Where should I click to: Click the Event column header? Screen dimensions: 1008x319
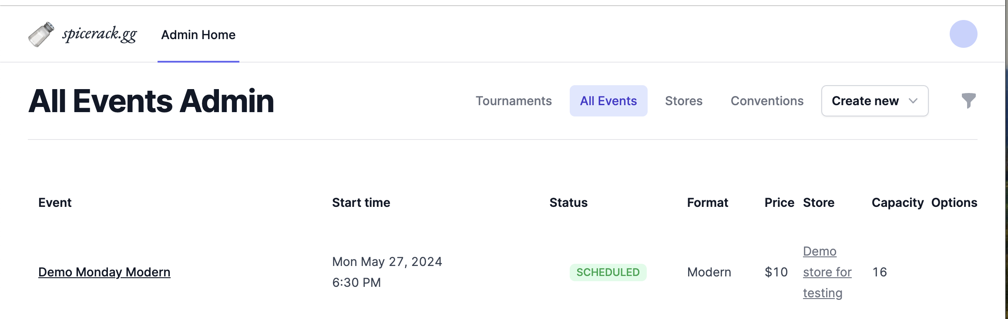coord(55,203)
